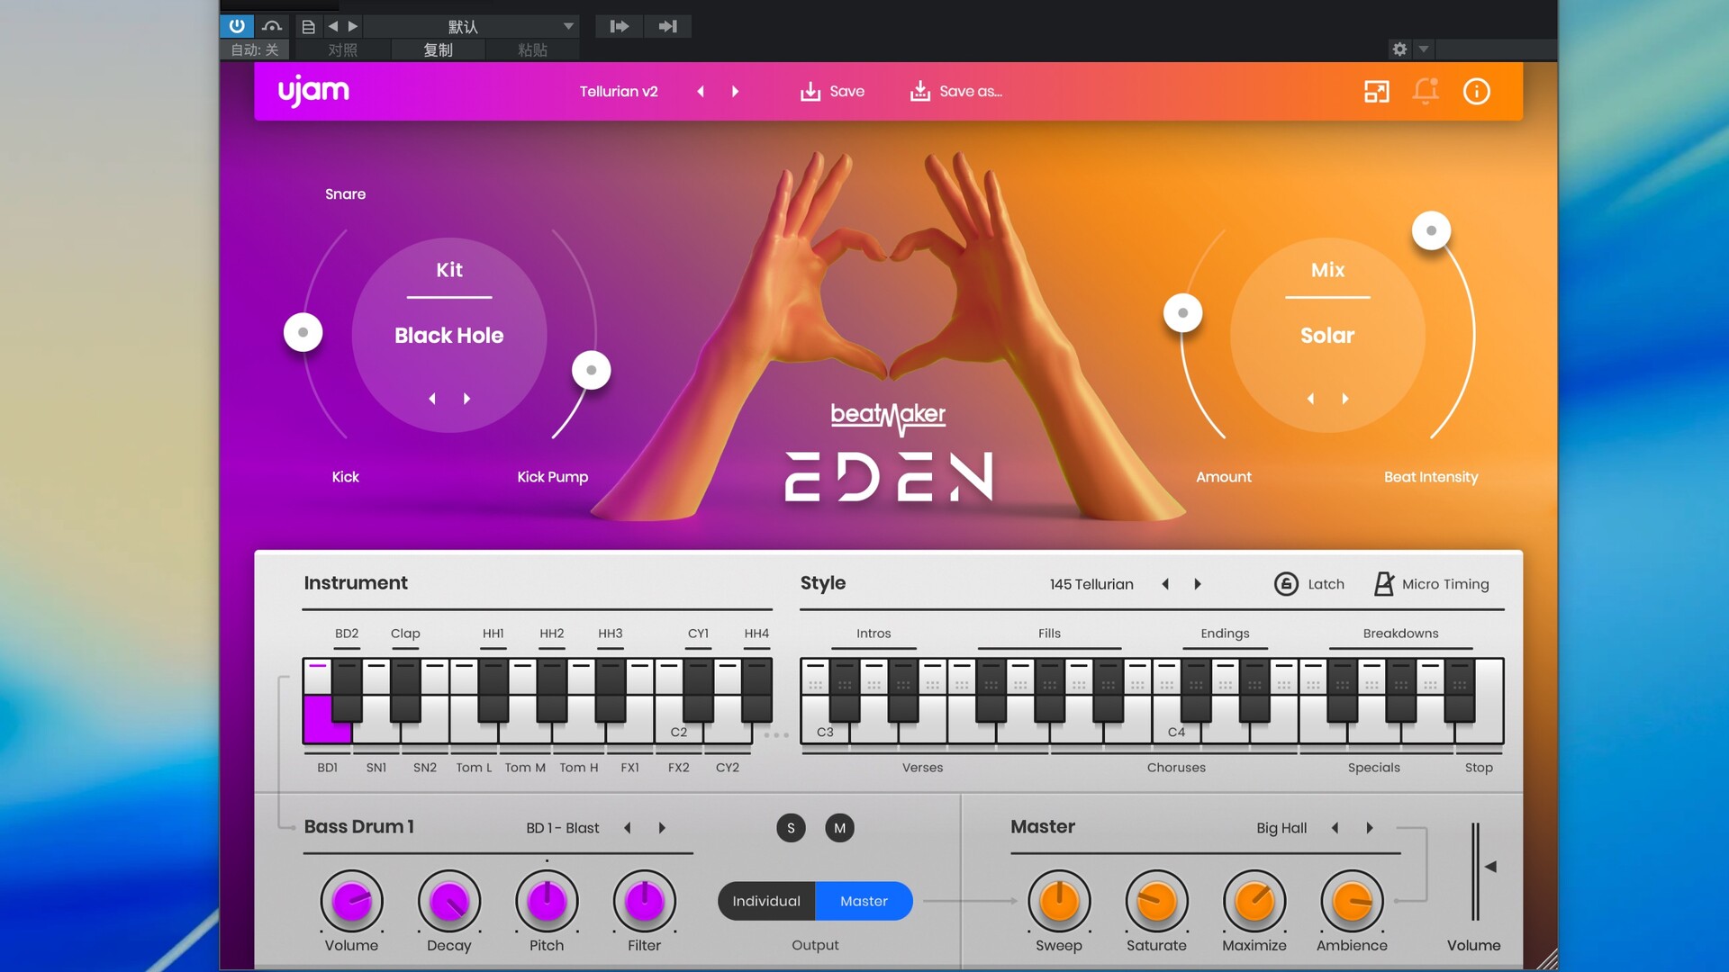Click the window resize scale icon
Viewport: 1729px width, 972px height.
coord(1376,91)
